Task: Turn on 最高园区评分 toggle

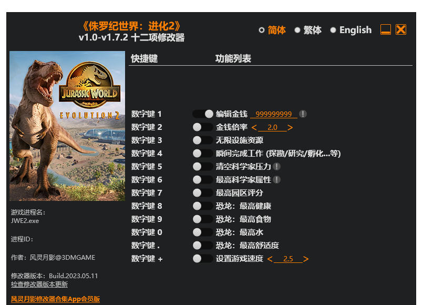Action: [203, 192]
